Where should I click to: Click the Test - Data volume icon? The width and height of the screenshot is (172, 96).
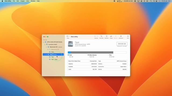click(x=50, y=59)
